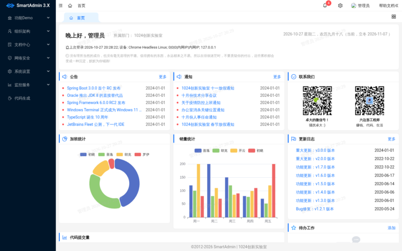
Task: Open JetBrains Fleet 公测 announcement
Action: pyautogui.click(x=95, y=124)
